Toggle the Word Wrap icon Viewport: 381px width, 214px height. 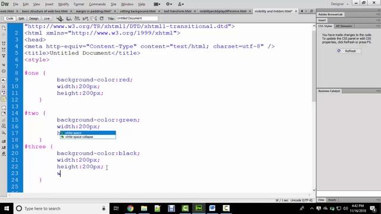click(4, 93)
